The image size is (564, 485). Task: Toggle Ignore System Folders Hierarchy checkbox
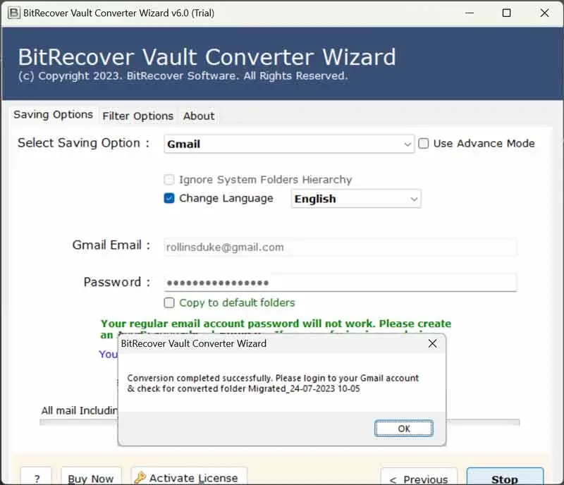169,180
